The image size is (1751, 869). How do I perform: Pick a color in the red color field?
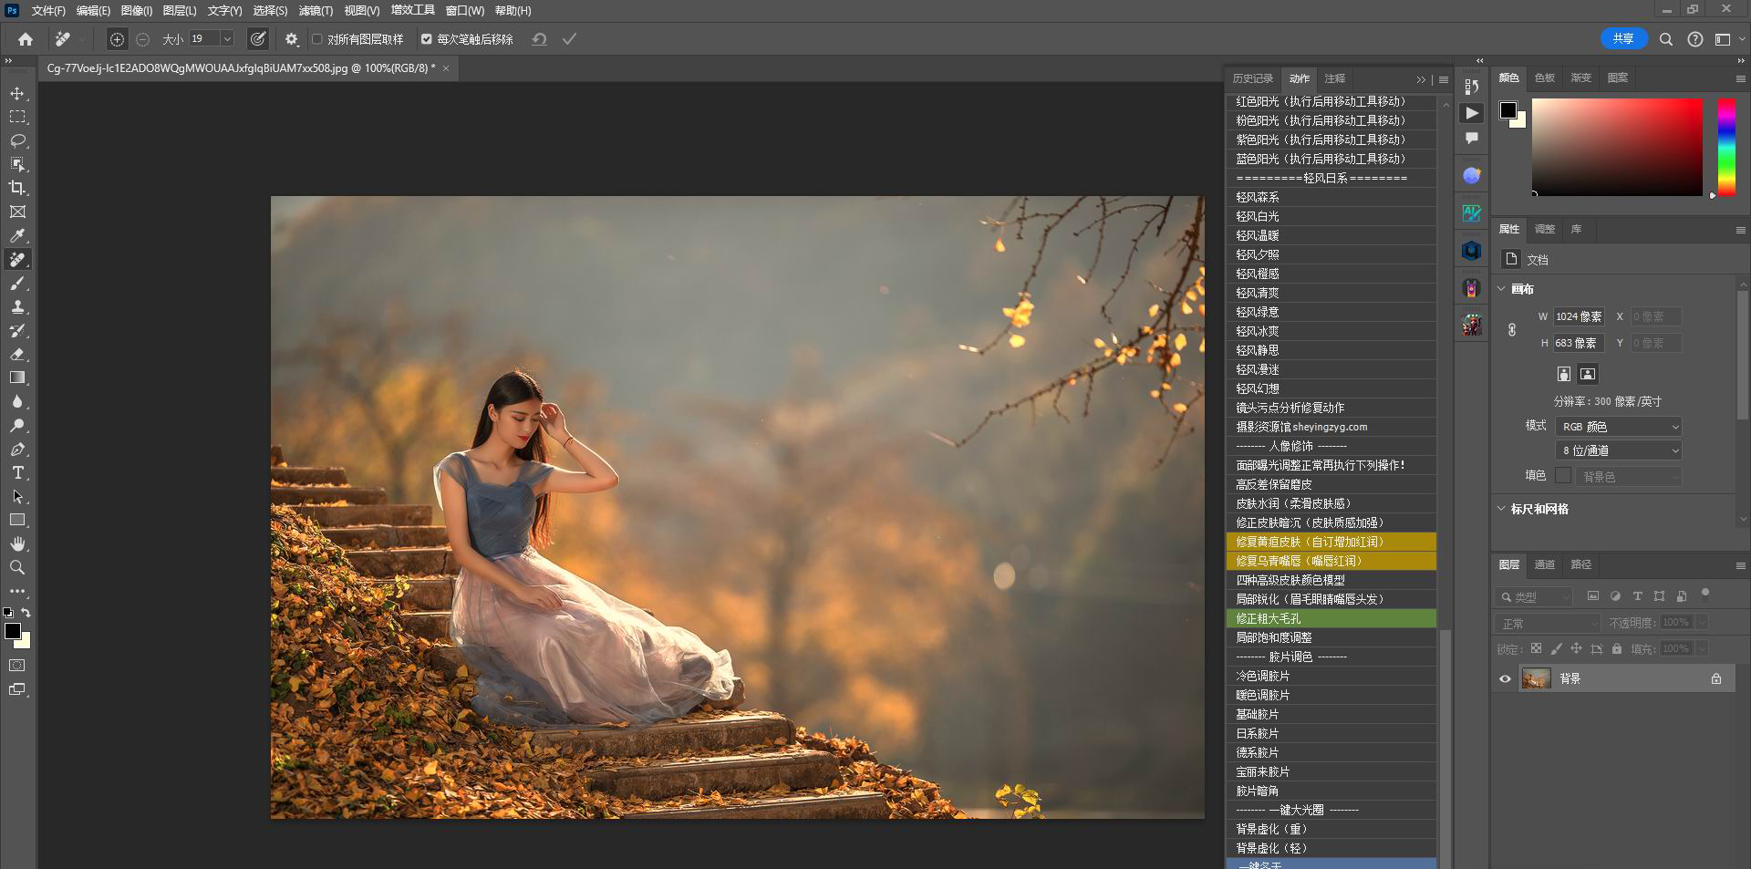tap(1617, 146)
